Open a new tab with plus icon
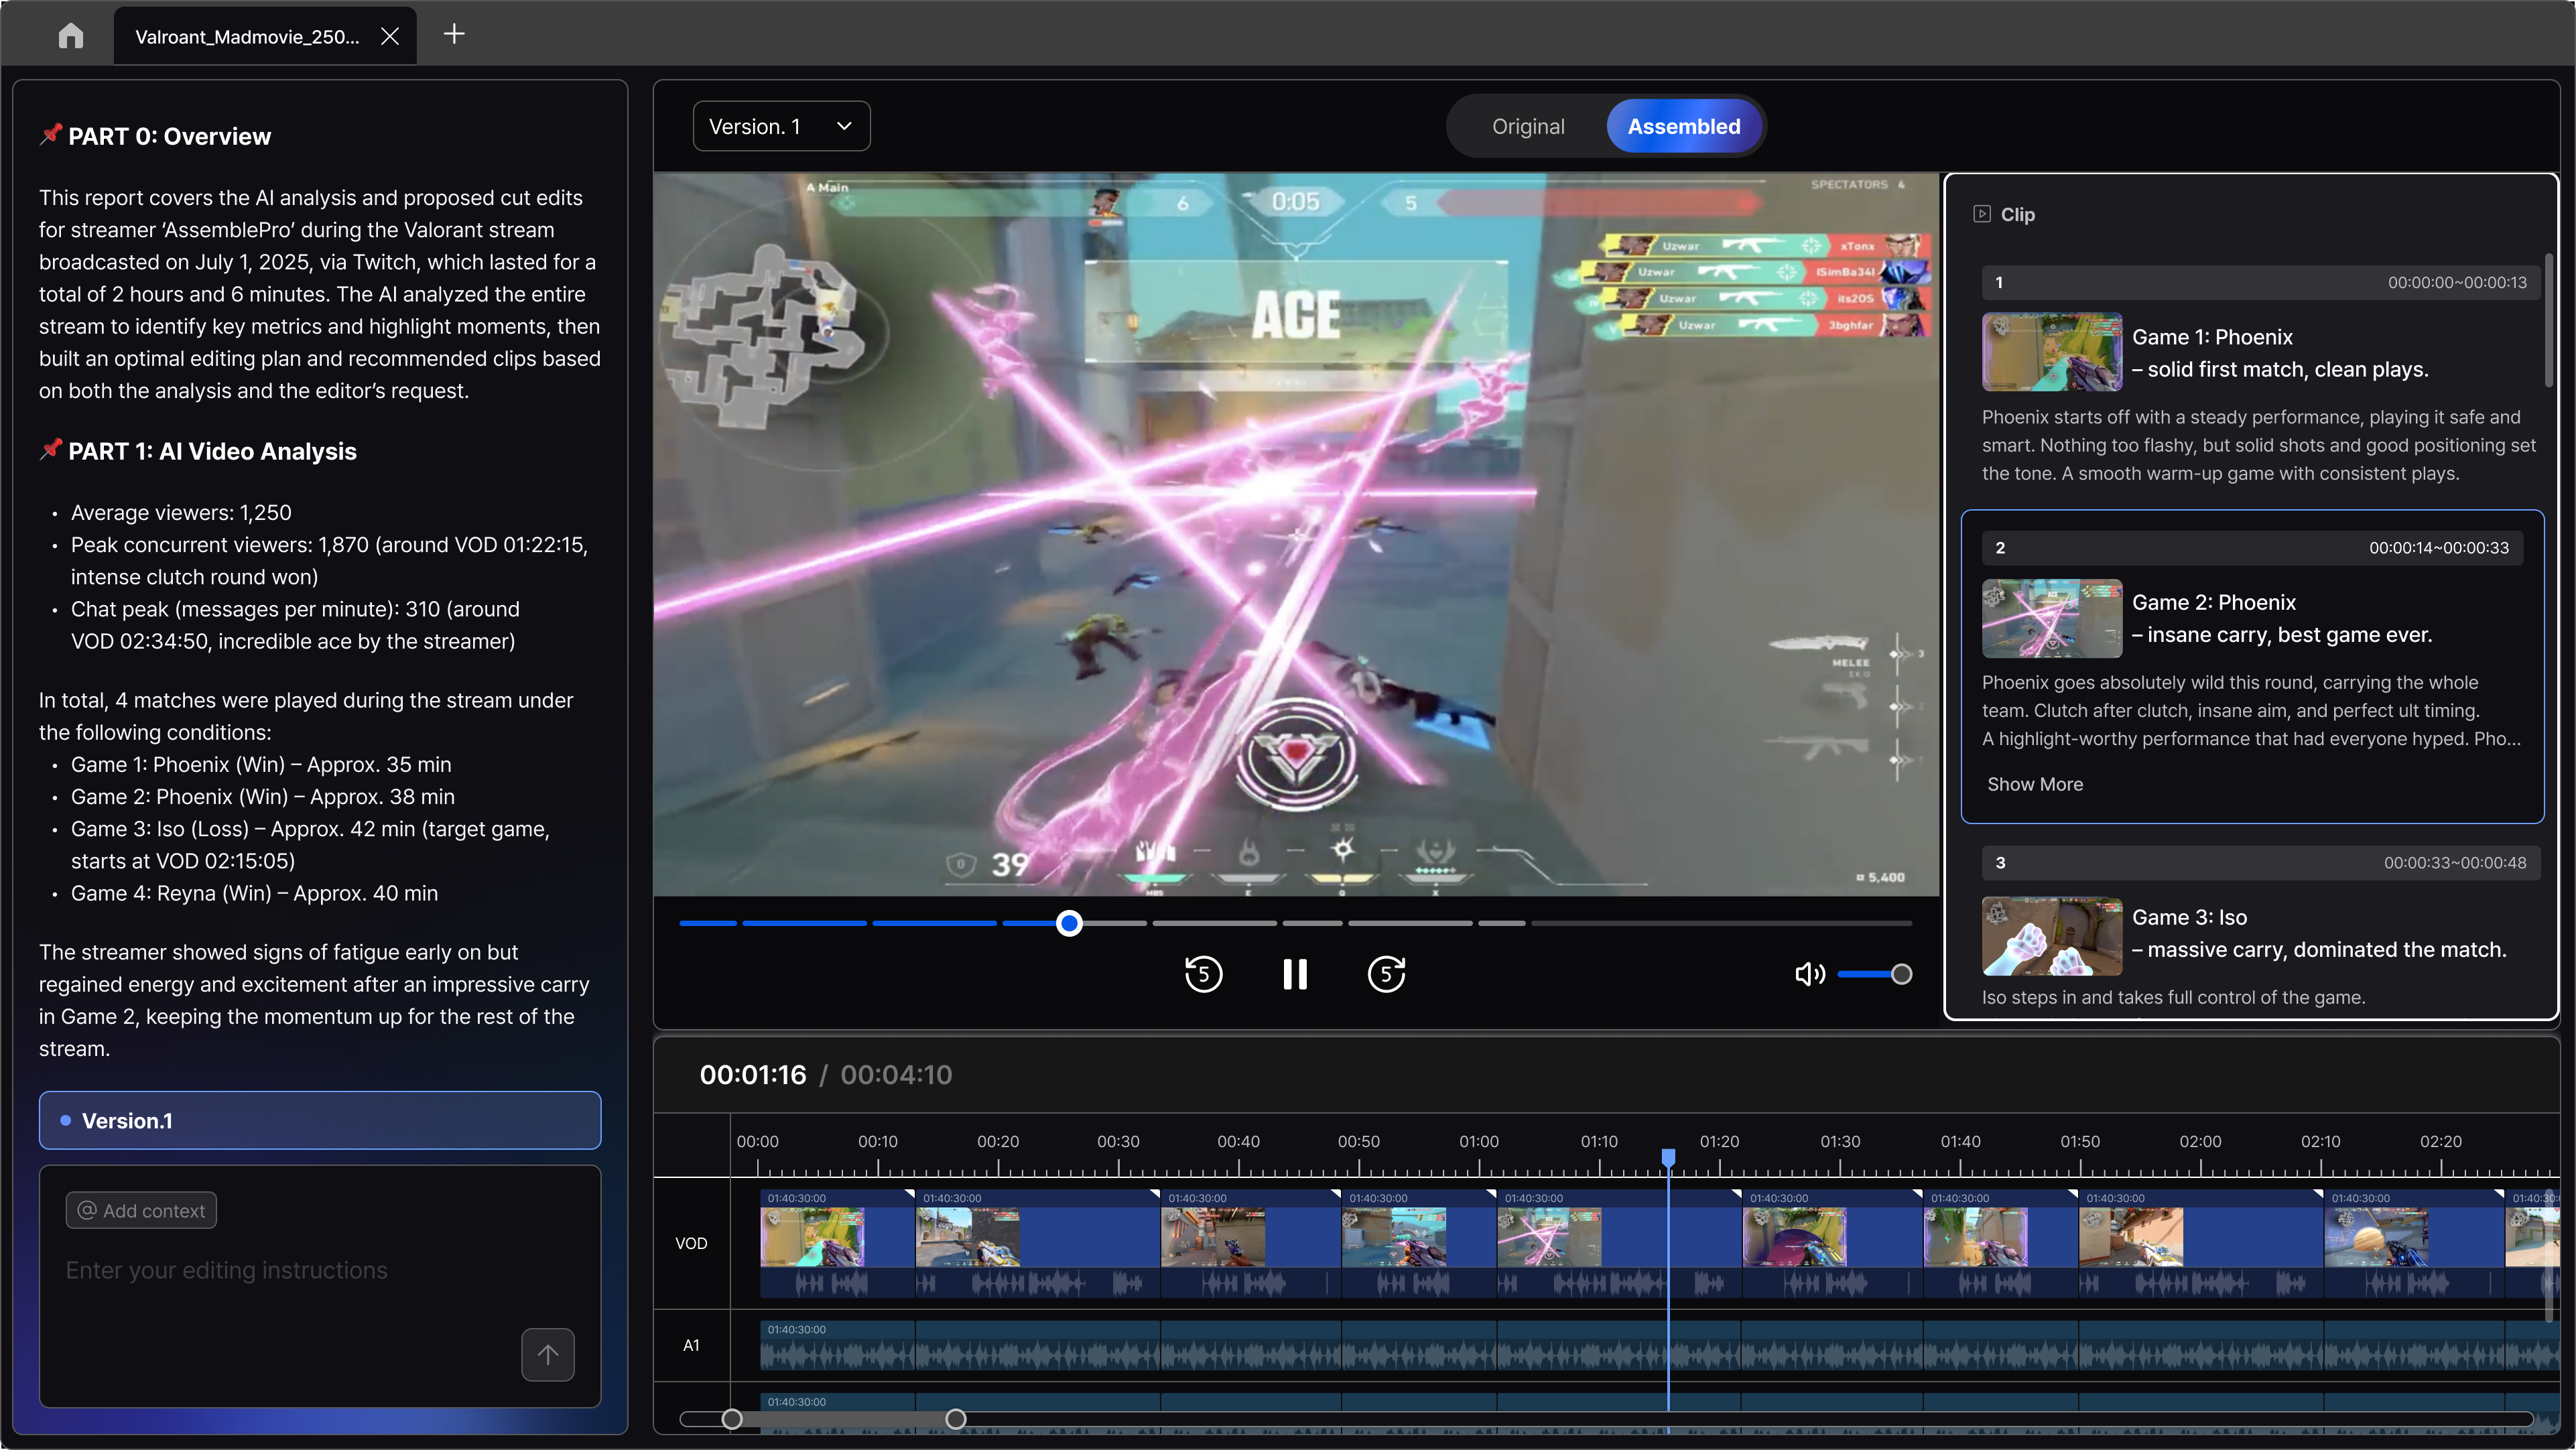 (x=454, y=34)
